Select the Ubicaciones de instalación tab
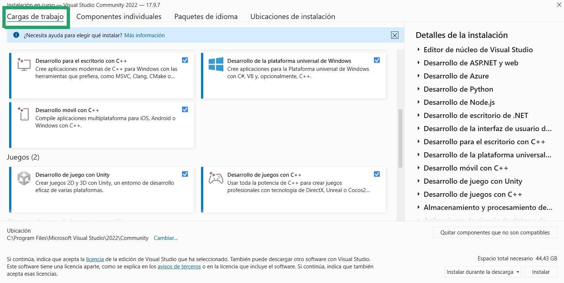This screenshot has height=283, width=564. click(292, 16)
